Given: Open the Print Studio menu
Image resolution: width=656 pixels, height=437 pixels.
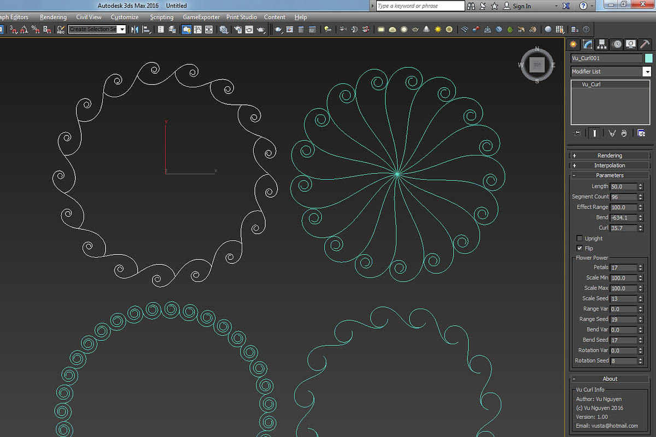Looking at the screenshot, I should click(242, 17).
